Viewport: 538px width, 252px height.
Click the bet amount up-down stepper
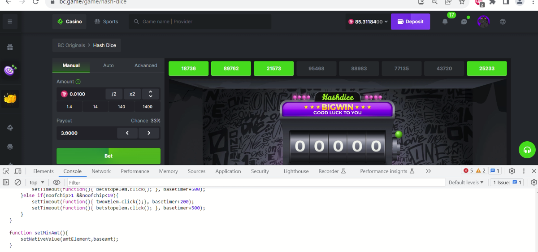coord(151,94)
